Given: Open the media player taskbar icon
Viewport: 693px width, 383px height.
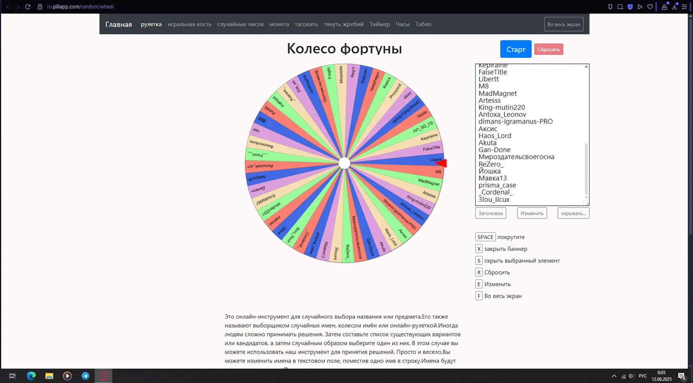Looking at the screenshot, I should coord(67,376).
